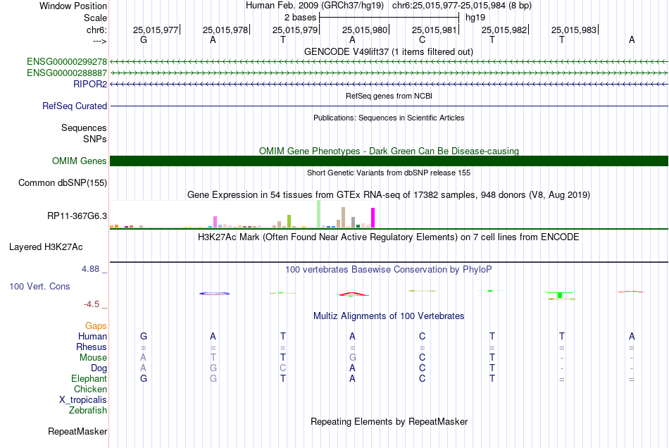The height and width of the screenshot is (448, 669).
Task: Click the ENSG00000288887 gene label
Action: click(67, 73)
